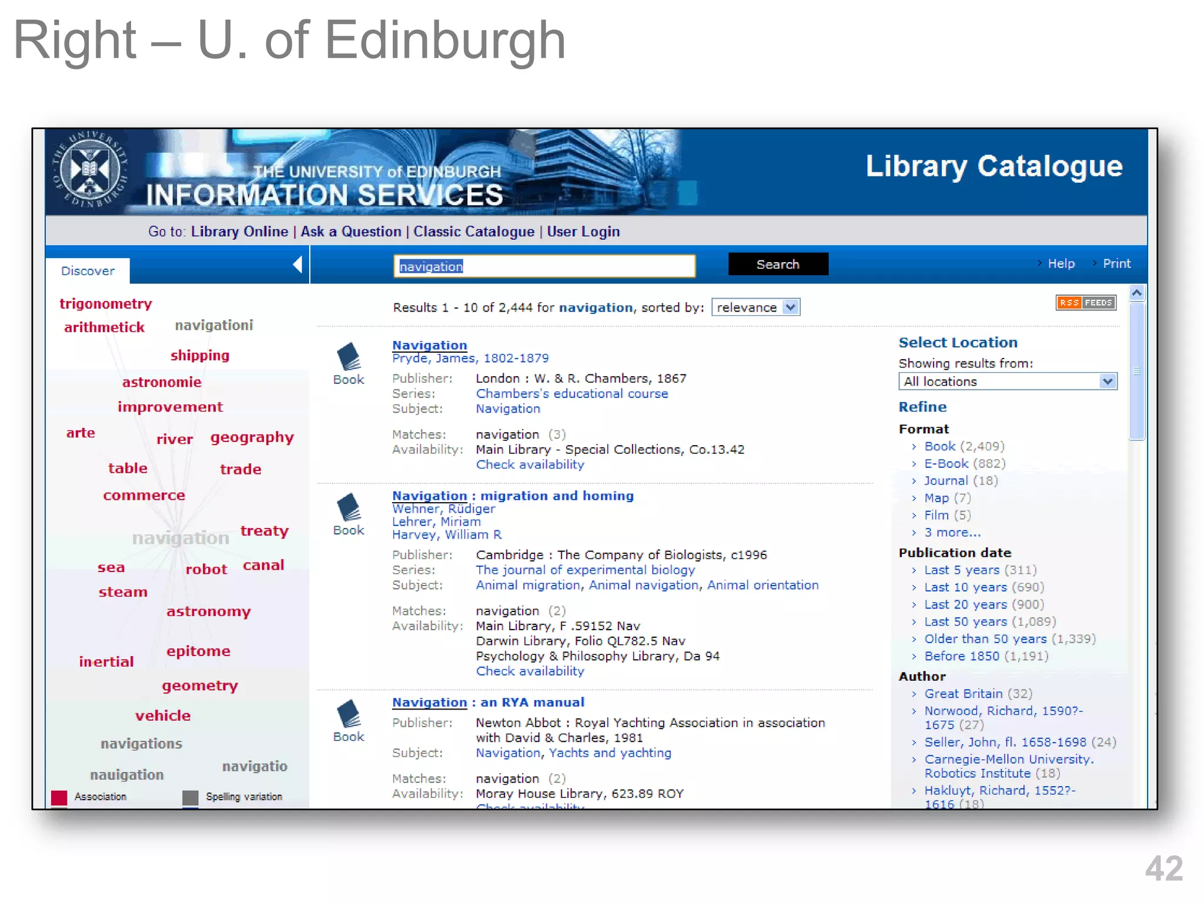The width and height of the screenshot is (1204, 903).
Task: Filter by Carnegie-Mellon University Robotics Institute
Action: 1009,766
